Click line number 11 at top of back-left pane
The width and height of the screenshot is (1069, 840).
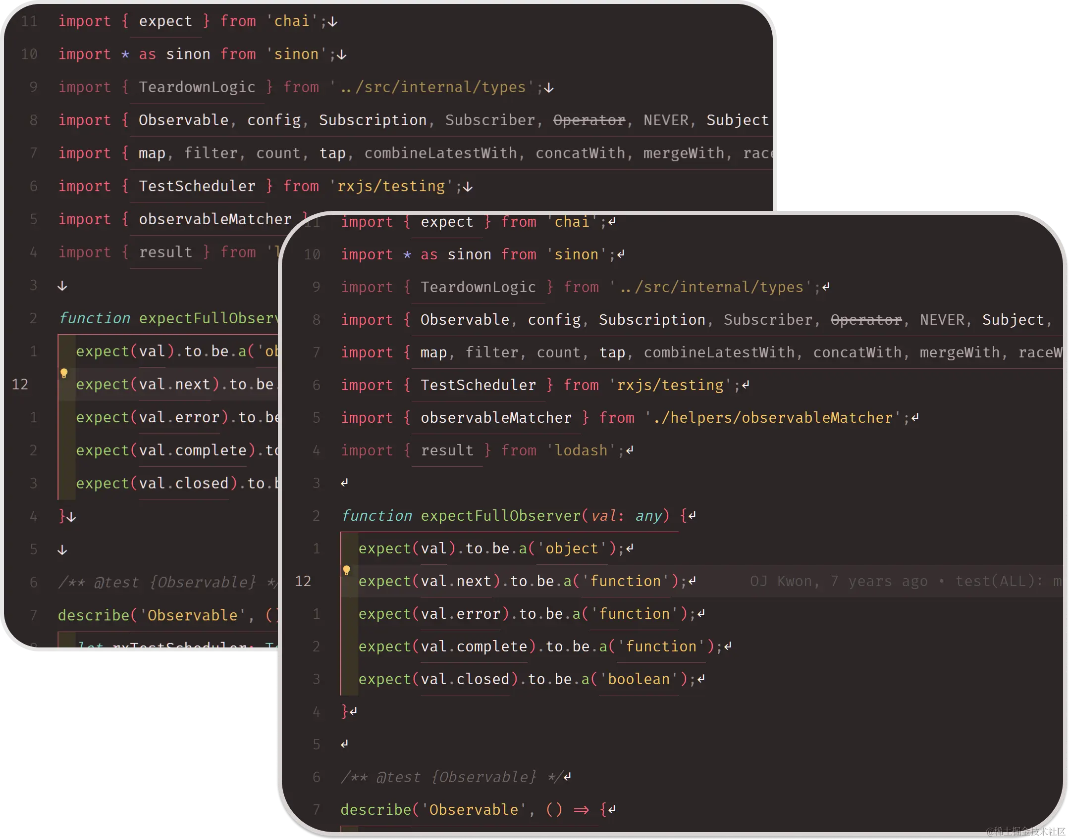[29, 21]
